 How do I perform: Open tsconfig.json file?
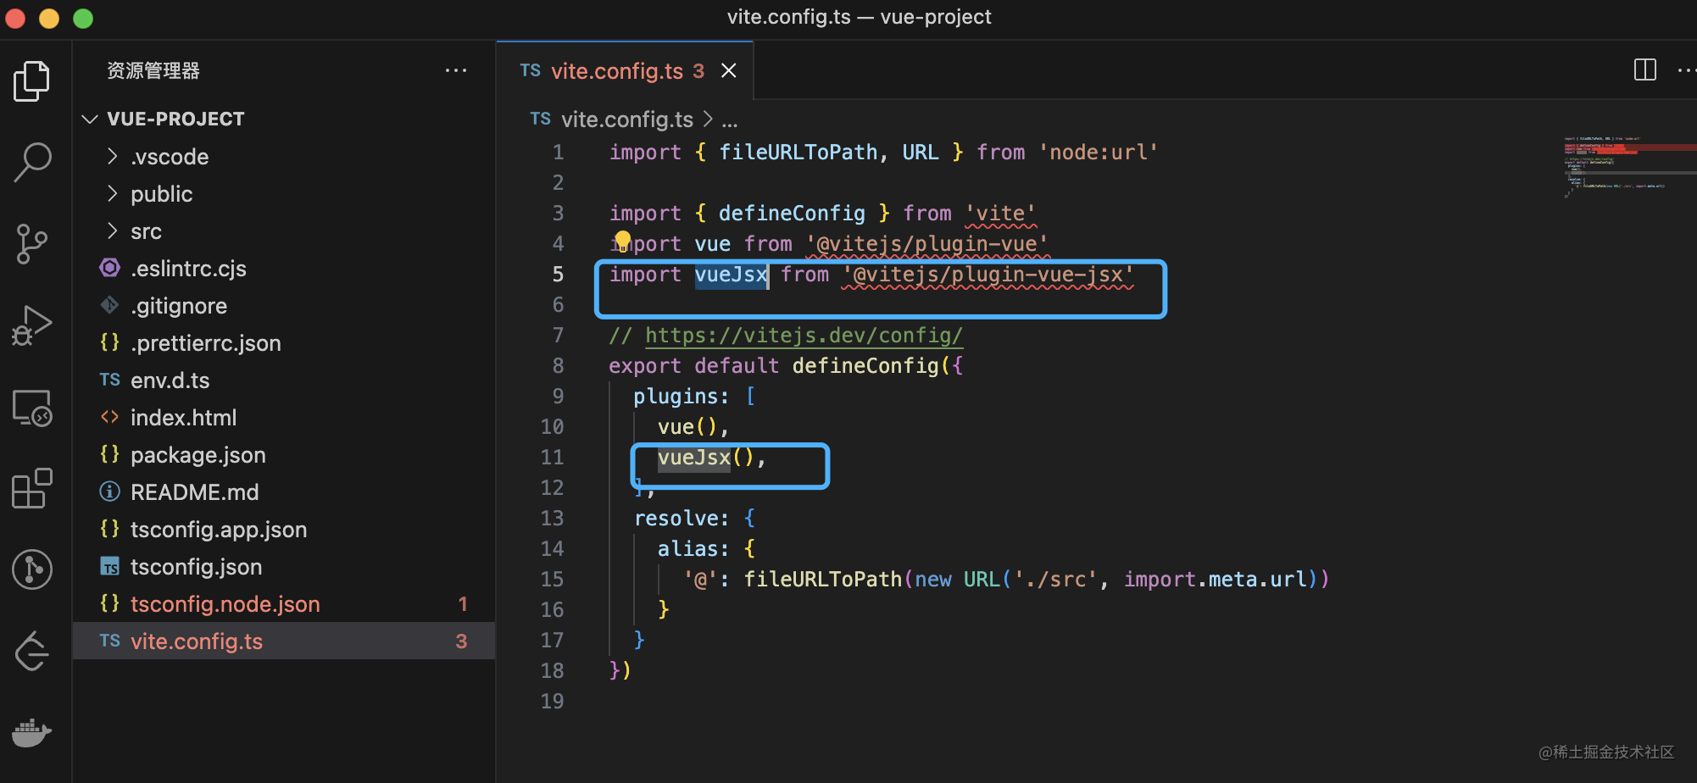click(197, 567)
